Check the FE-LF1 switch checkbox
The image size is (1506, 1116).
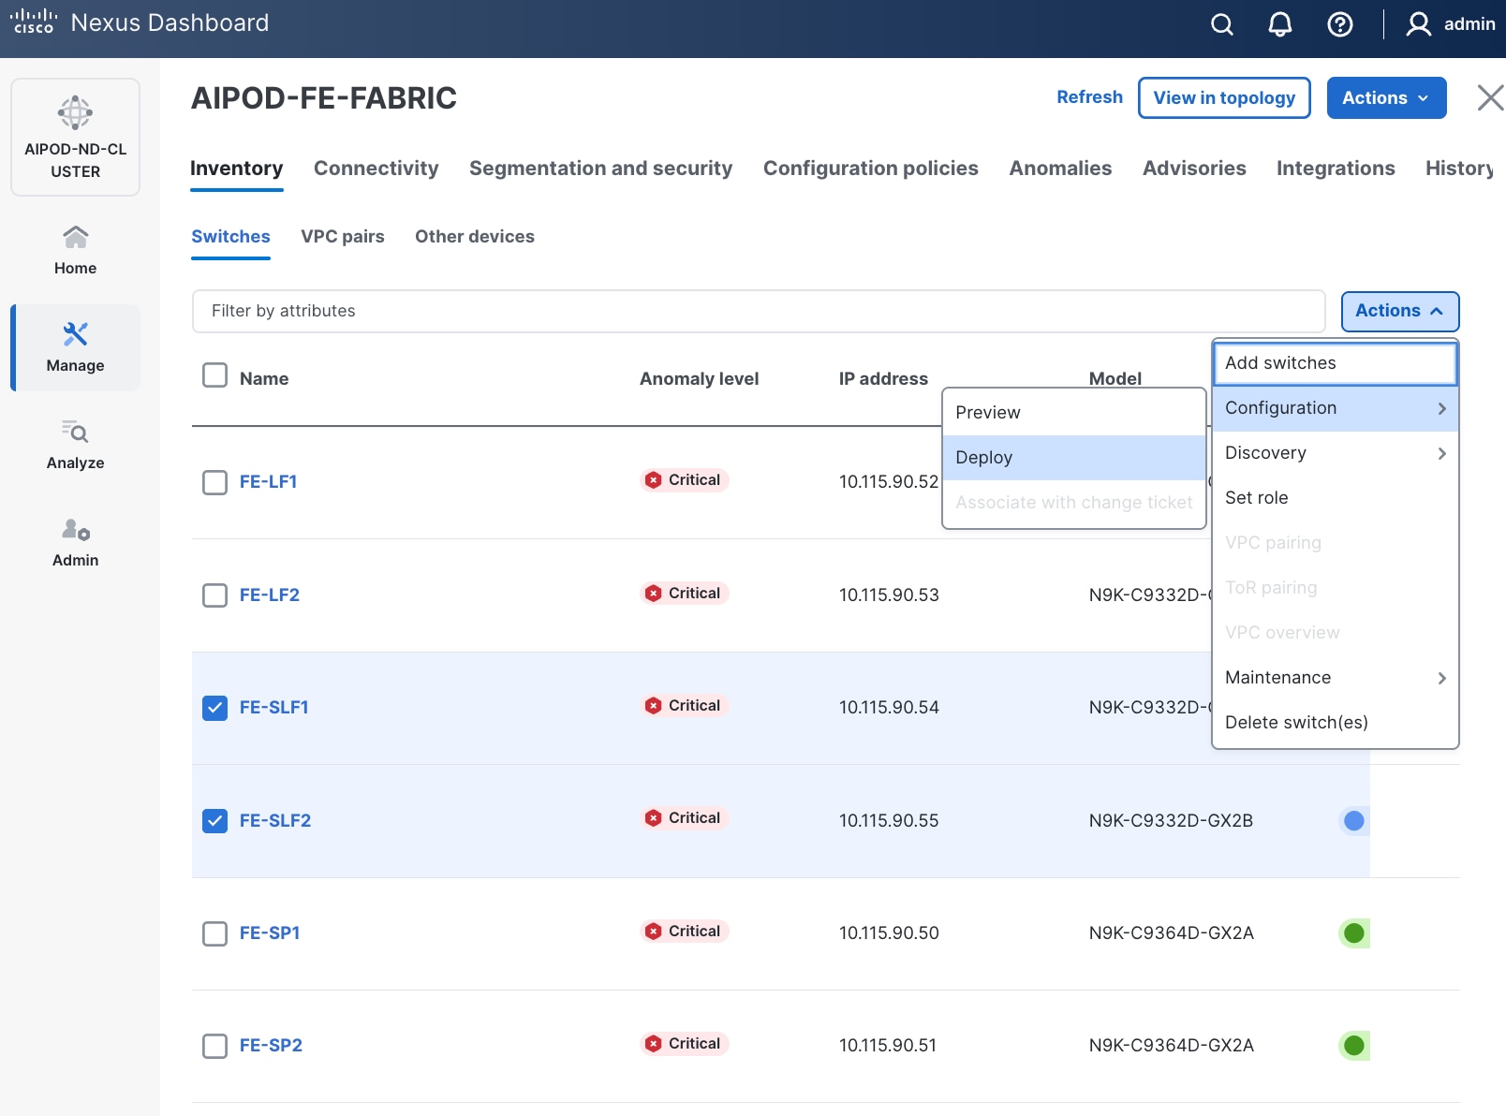click(x=215, y=482)
